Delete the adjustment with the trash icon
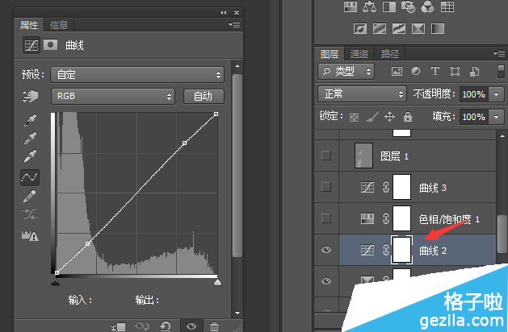 pos(214,326)
